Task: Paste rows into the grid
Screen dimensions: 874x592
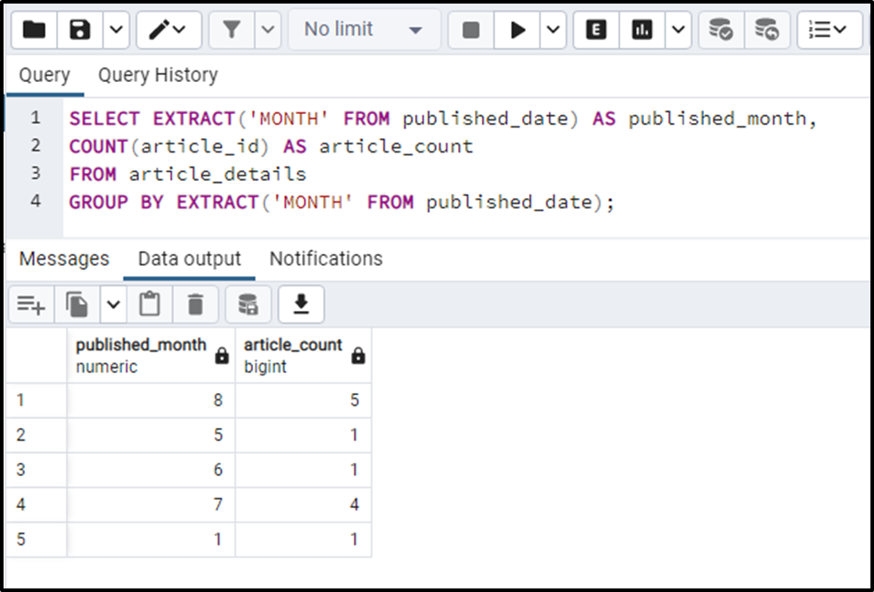Action: click(149, 303)
